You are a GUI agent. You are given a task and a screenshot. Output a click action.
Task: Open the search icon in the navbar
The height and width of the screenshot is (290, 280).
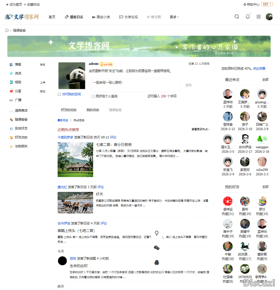[x=237, y=17]
